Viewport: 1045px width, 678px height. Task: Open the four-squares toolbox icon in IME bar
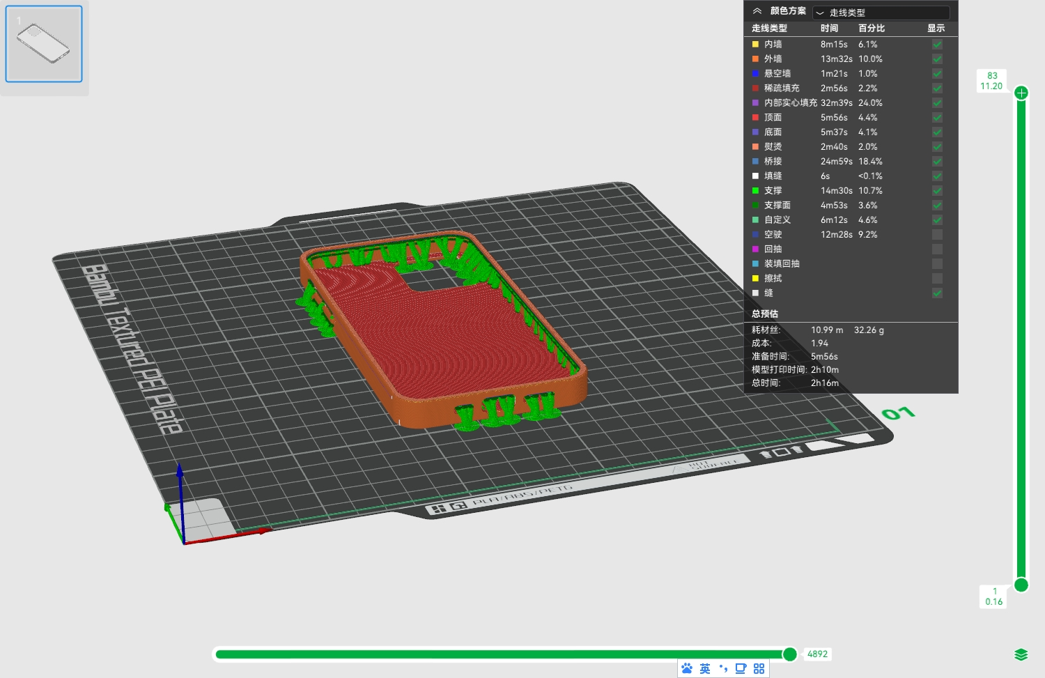759,668
